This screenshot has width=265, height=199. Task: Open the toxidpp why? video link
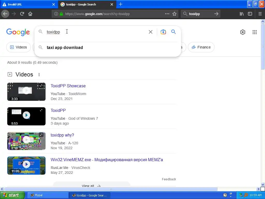pos(62,135)
